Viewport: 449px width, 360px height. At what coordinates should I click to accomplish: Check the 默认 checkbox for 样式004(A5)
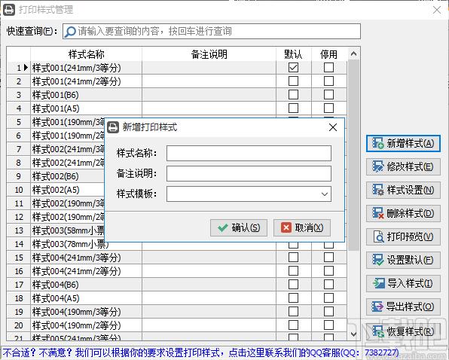293,298
